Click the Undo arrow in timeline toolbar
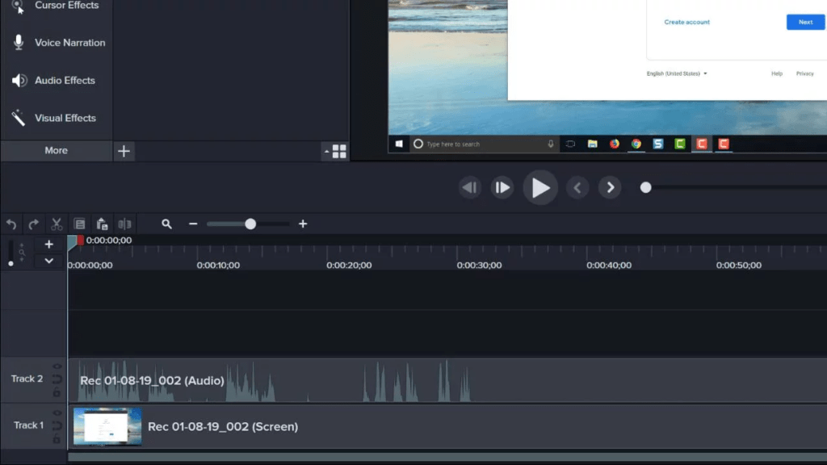827x465 pixels. [11, 224]
